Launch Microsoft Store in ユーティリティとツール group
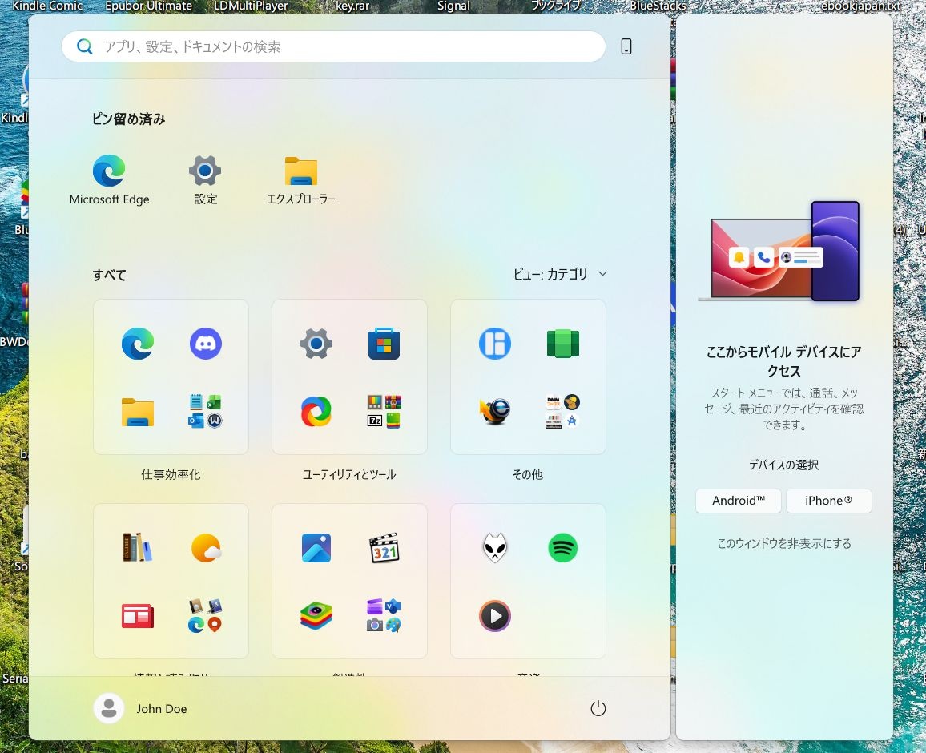 click(384, 343)
